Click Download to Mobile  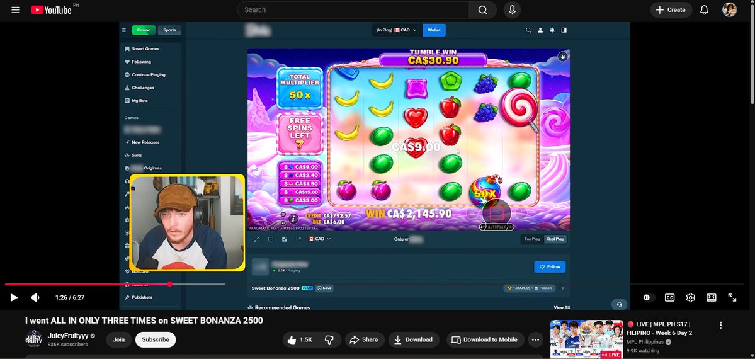[x=485, y=339]
